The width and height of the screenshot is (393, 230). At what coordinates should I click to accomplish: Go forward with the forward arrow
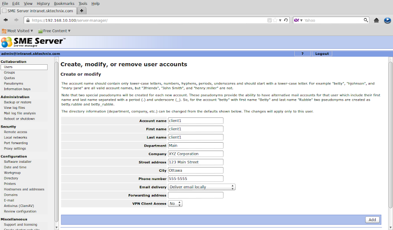(x=16, y=20)
